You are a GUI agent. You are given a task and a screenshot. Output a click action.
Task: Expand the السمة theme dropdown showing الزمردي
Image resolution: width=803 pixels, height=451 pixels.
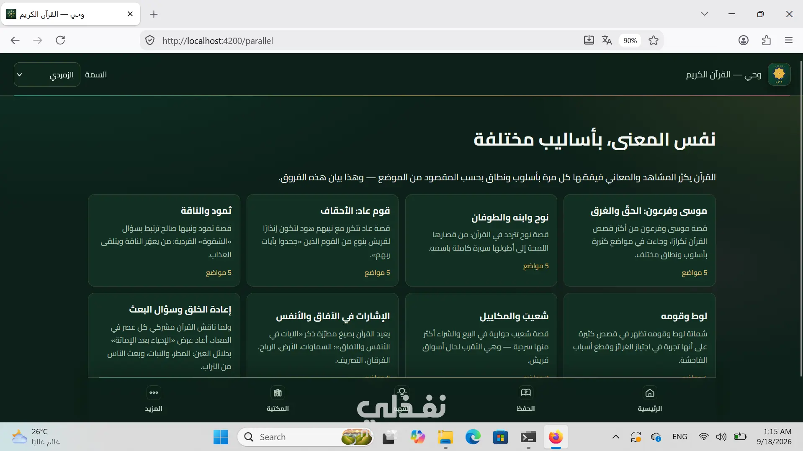(47, 74)
